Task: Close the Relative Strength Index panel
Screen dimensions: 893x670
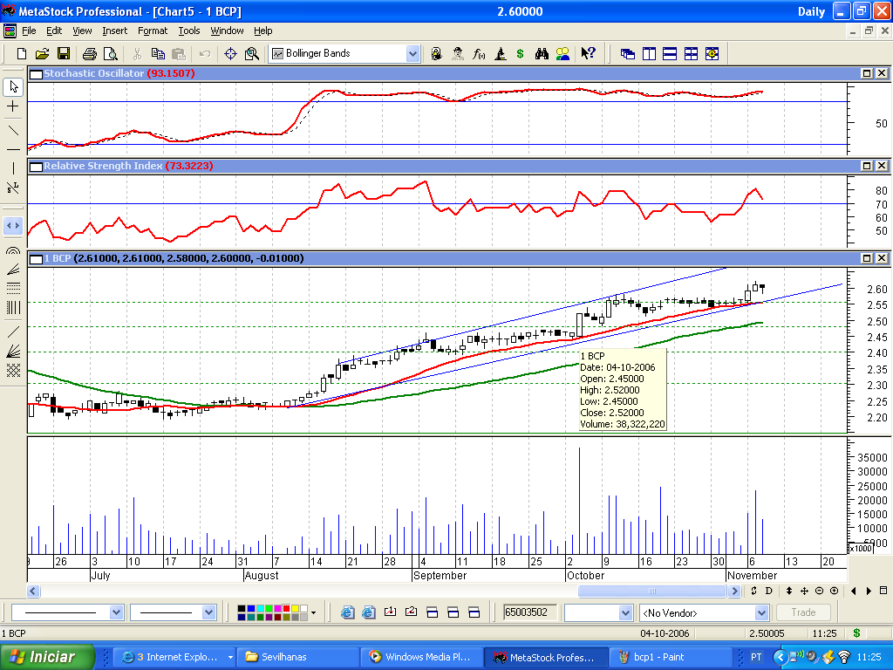Action: pyautogui.click(x=881, y=166)
